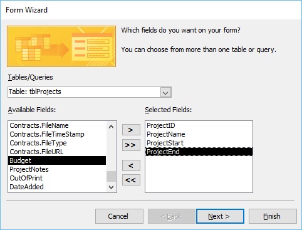Choose Contracts.FileName from Available Fields

click(57, 125)
